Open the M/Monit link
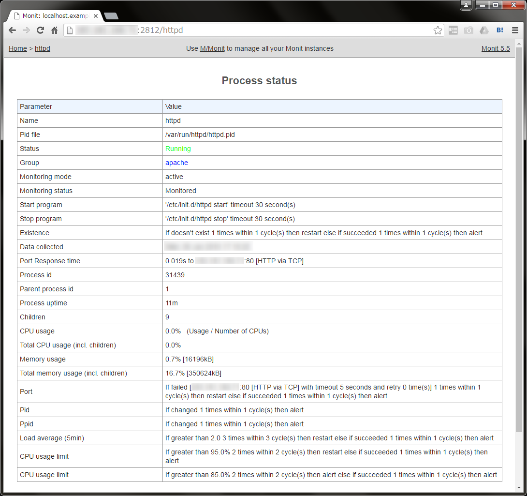 212,48
